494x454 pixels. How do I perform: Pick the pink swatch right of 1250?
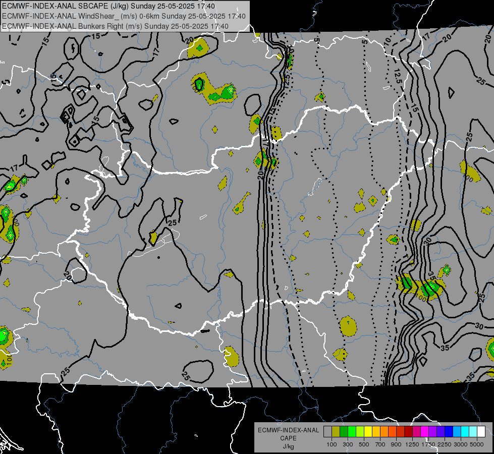(x=416, y=431)
